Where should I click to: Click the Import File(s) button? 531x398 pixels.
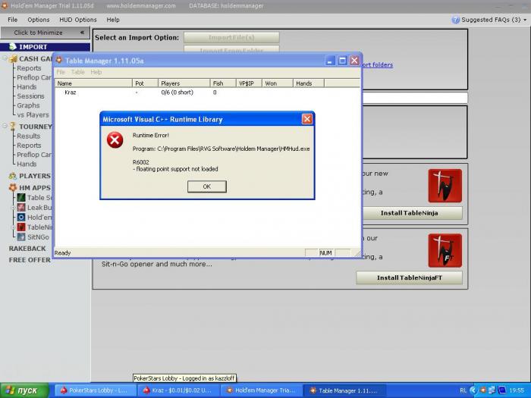(231, 37)
